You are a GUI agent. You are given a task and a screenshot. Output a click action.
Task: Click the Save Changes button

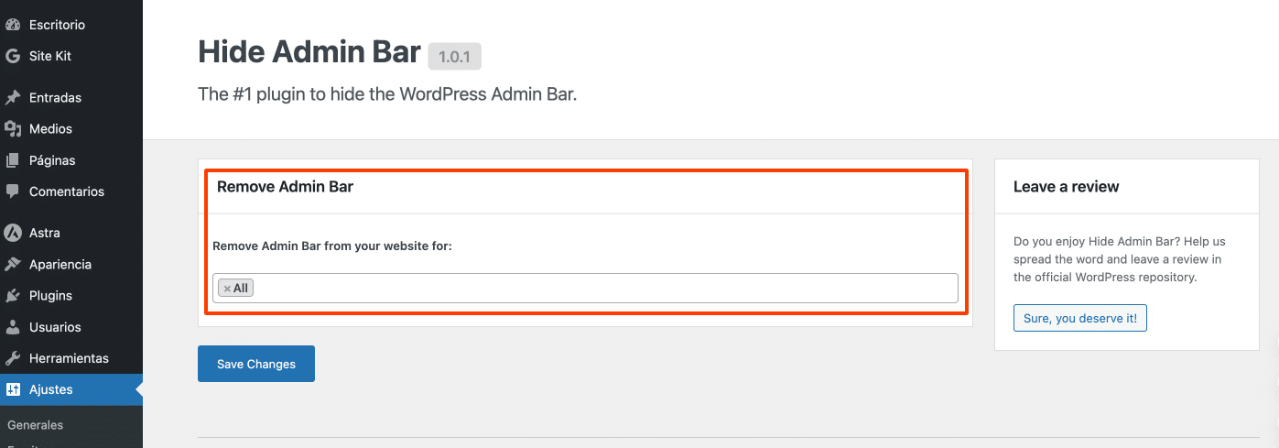256,364
